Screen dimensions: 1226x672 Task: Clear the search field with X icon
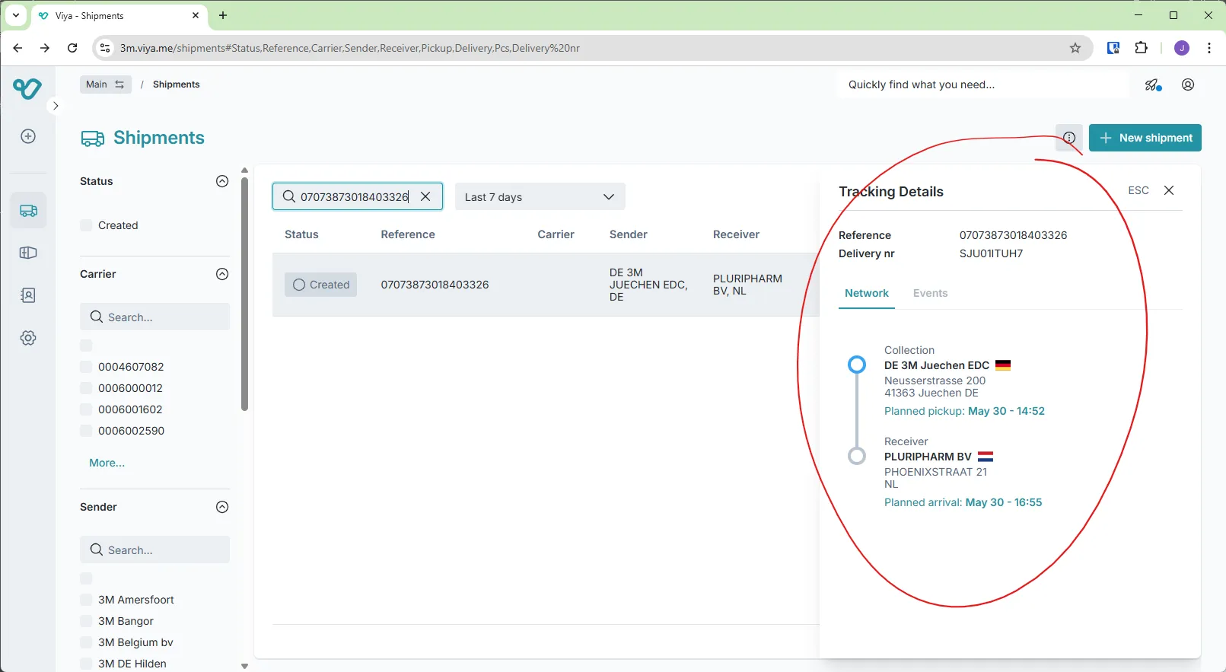coord(425,196)
